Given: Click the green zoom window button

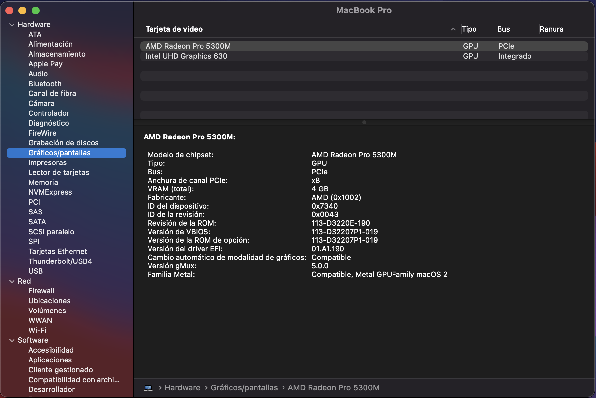Looking at the screenshot, I should (36, 11).
